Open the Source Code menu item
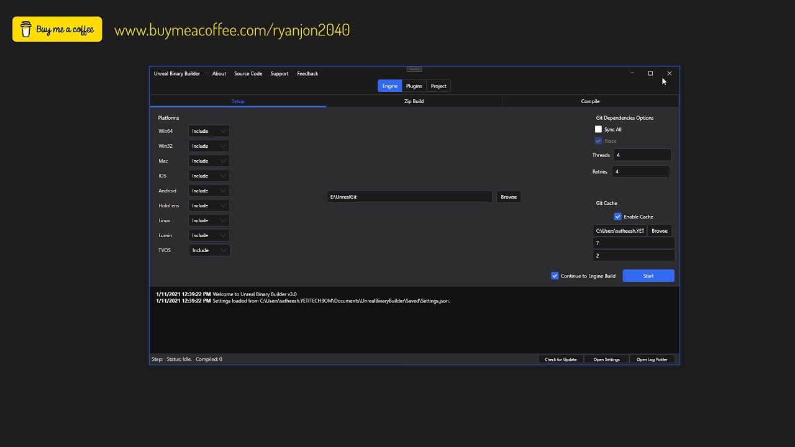The image size is (795, 447). click(x=248, y=73)
